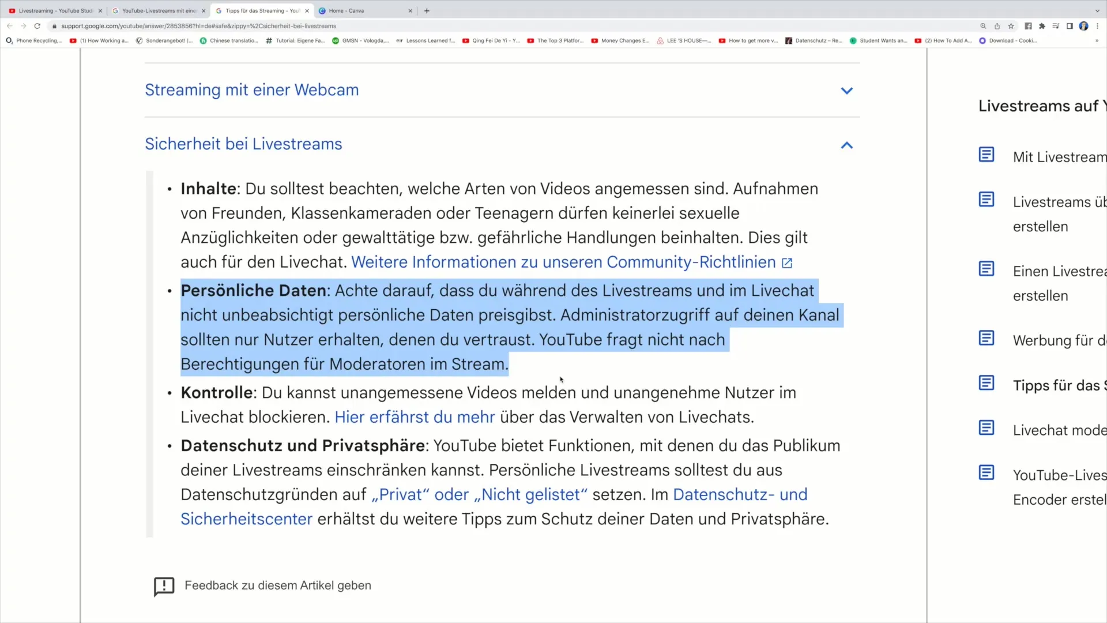The image size is (1107, 623).
Task: Toggle the Sicherheit bei Livestreams disclosure chevron
Action: [846, 145]
